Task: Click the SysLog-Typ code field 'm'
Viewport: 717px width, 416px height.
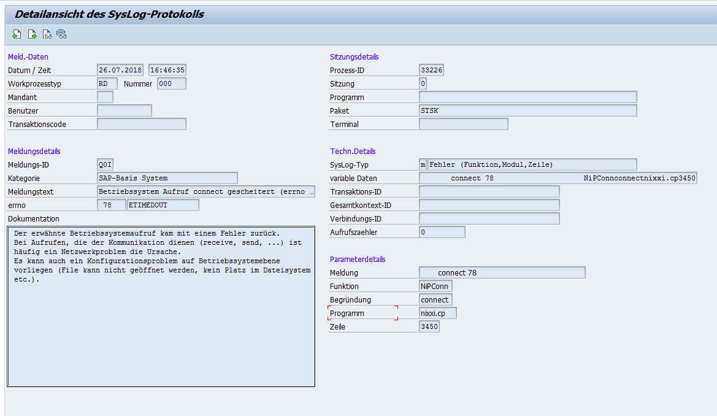Action: pos(423,165)
